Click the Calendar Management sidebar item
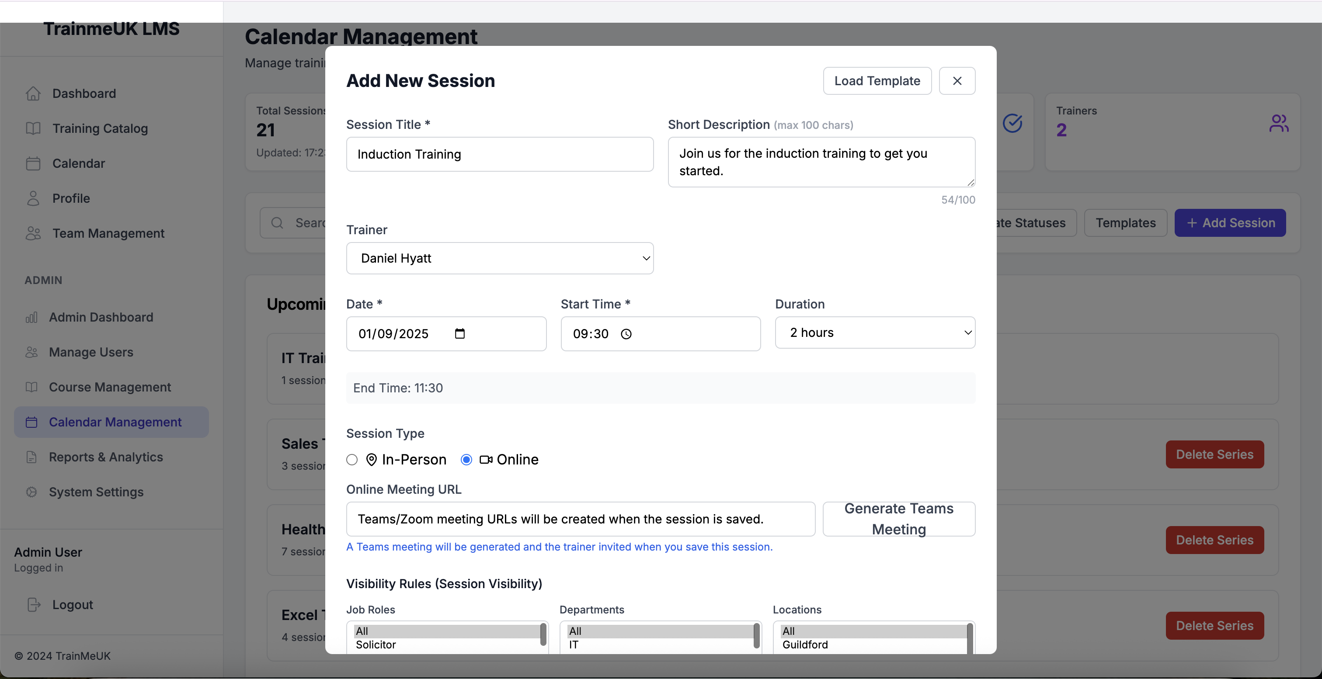The height and width of the screenshot is (679, 1322). 111,422
